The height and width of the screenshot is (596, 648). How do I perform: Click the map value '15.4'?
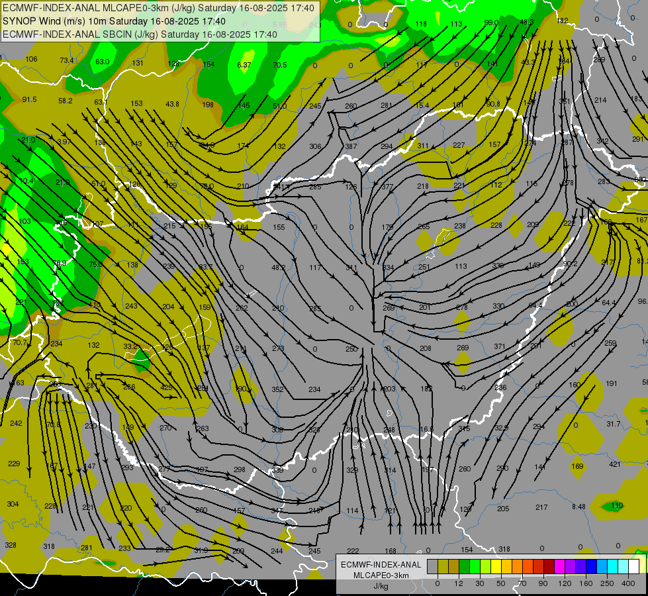coord(422,105)
